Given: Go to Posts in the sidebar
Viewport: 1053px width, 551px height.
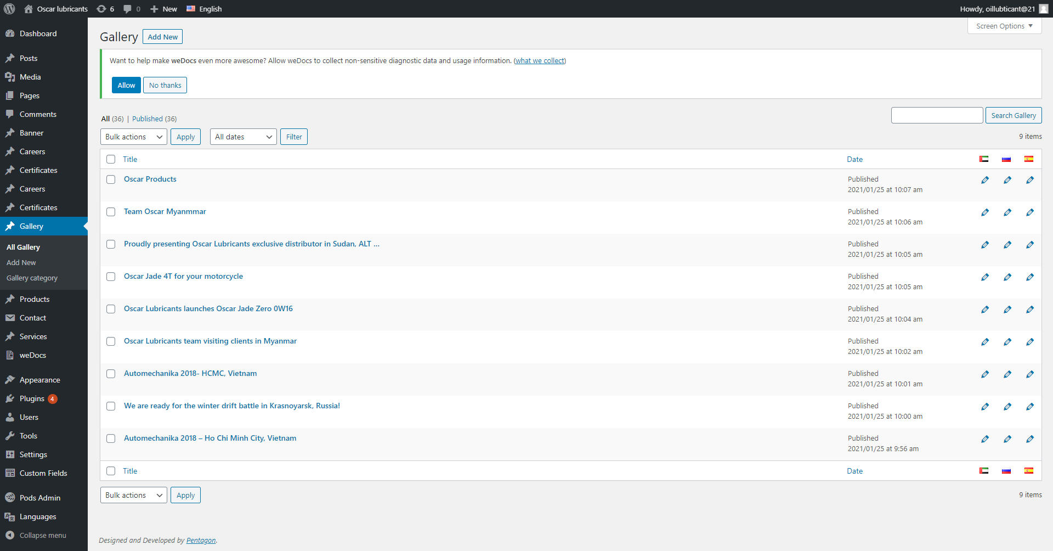Looking at the screenshot, I should (44, 58).
